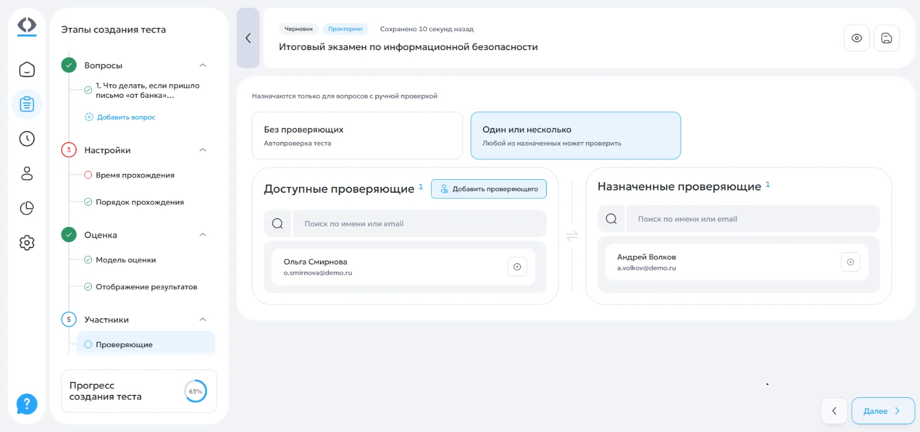
Task: Click the email o.smirnova@demo.ru
Action: (x=318, y=273)
